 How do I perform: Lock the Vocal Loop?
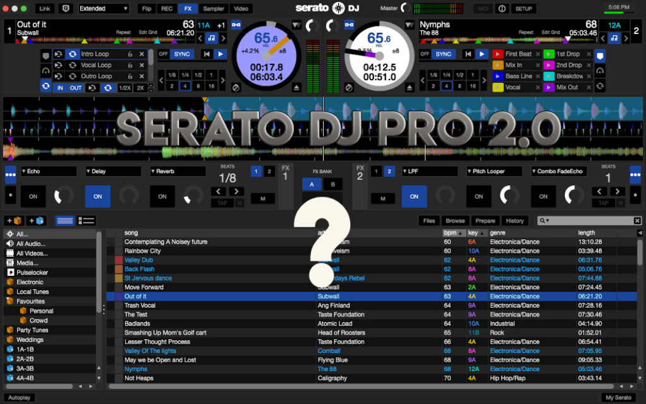point(130,65)
